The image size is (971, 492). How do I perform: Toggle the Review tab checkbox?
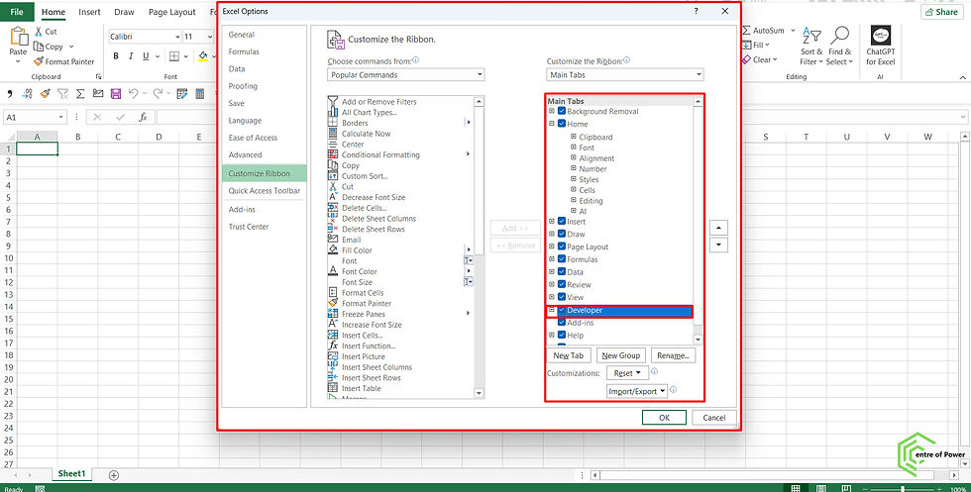tap(562, 285)
